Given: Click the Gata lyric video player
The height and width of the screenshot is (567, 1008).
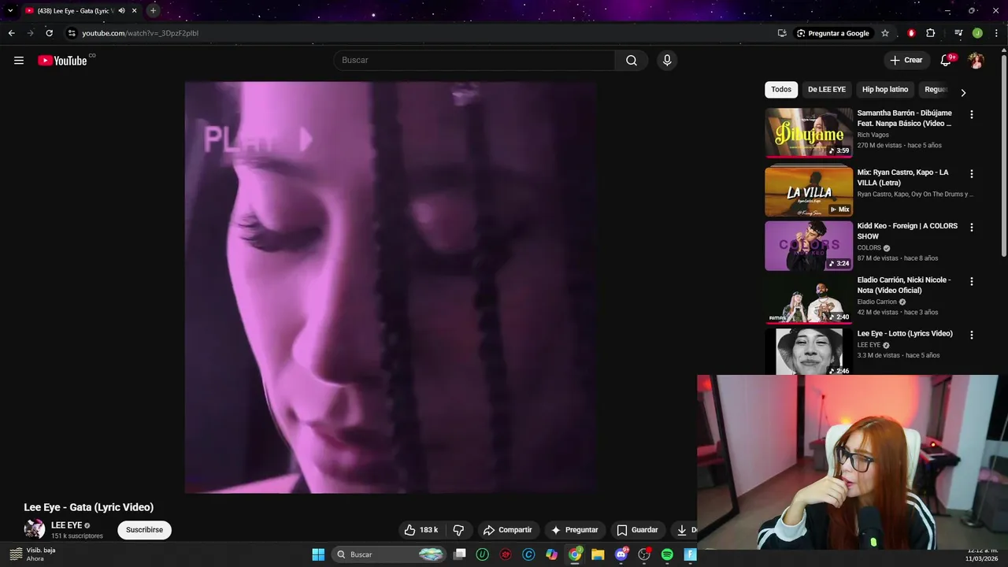Looking at the screenshot, I should pyautogui.click(x=391, y=287).
